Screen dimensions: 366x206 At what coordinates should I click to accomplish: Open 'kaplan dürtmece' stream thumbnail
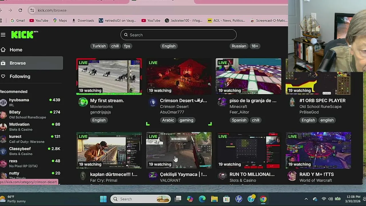click(109, 150)
